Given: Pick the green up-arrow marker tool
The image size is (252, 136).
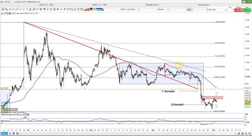Looking at the screenshot, I should pyautogui.click(x=61, y=9).
